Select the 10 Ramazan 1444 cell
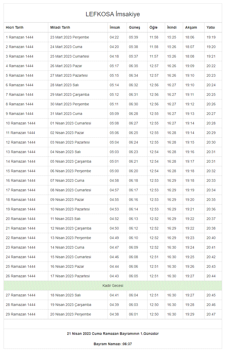Image resolution: width=228 pixels, height=355 pixels. (x=21, y=123)
